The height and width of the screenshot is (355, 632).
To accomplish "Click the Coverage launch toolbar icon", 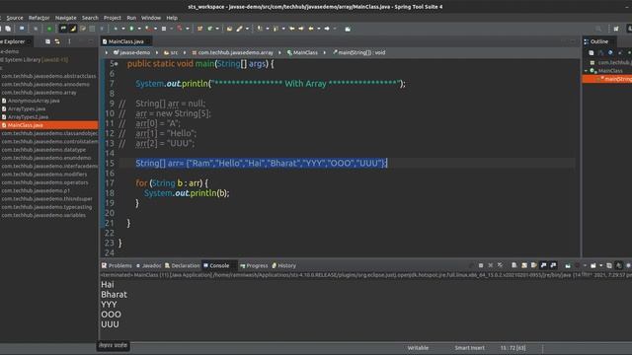I will tap(148, 29).
